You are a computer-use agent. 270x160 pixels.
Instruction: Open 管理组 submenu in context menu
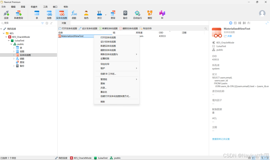tap(117, 79)
